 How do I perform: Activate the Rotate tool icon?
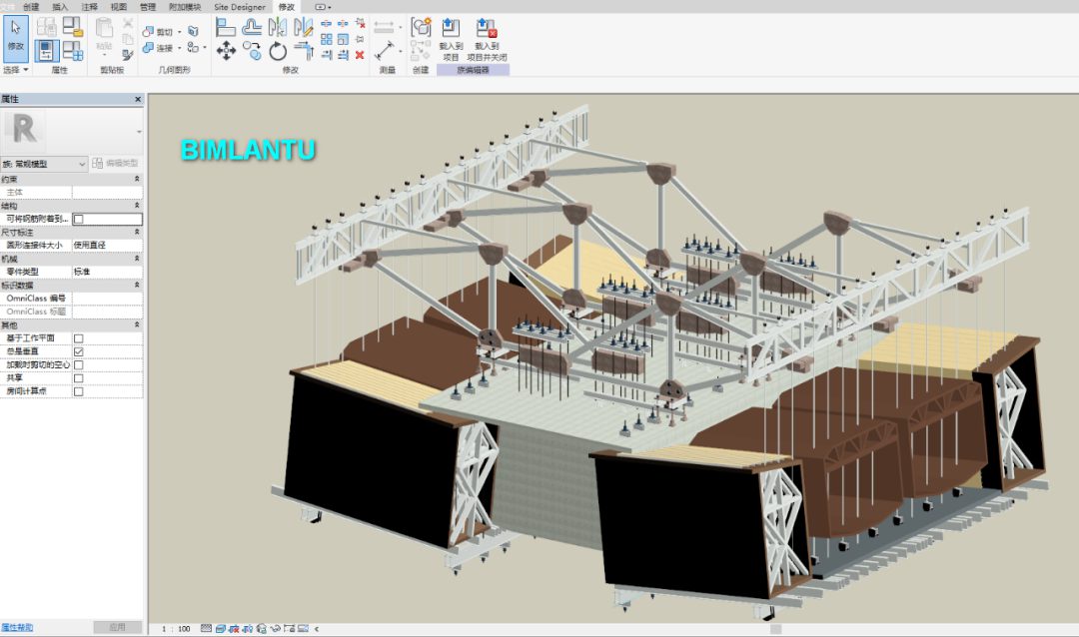(x=278, y=51)
